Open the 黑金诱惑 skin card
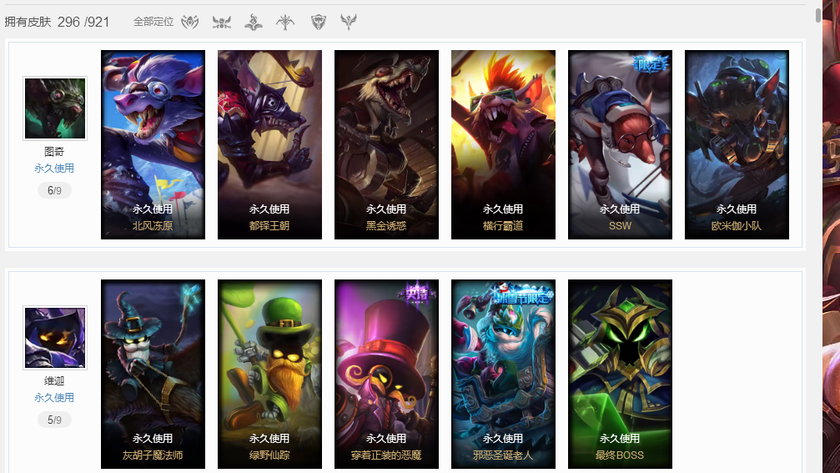The height and width of the screenshot is (473, 840). tap(387, 144)
